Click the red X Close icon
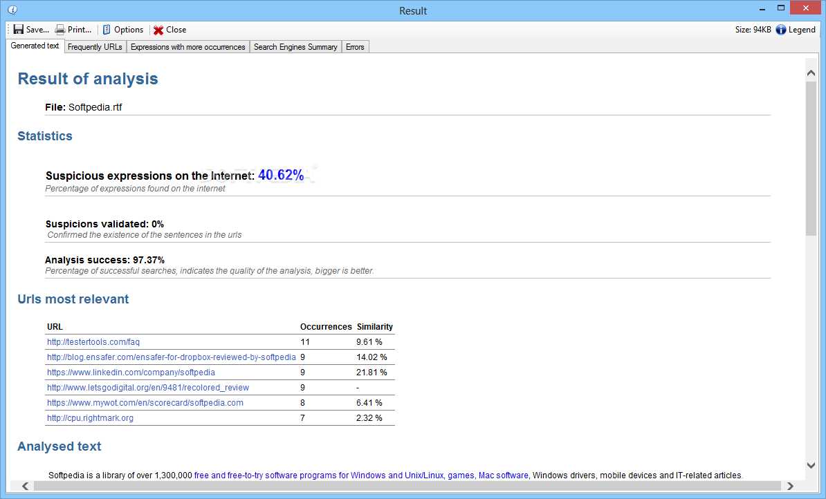826x499 pixels. 158,30
